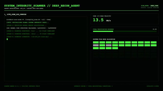Click the /lib/x86_64-linux-gnu libraries log line

(29, 37)
